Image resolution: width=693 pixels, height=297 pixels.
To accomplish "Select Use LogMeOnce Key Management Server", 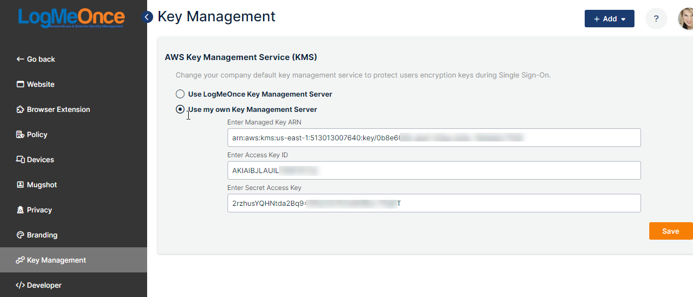I will (x=180, y=94).
